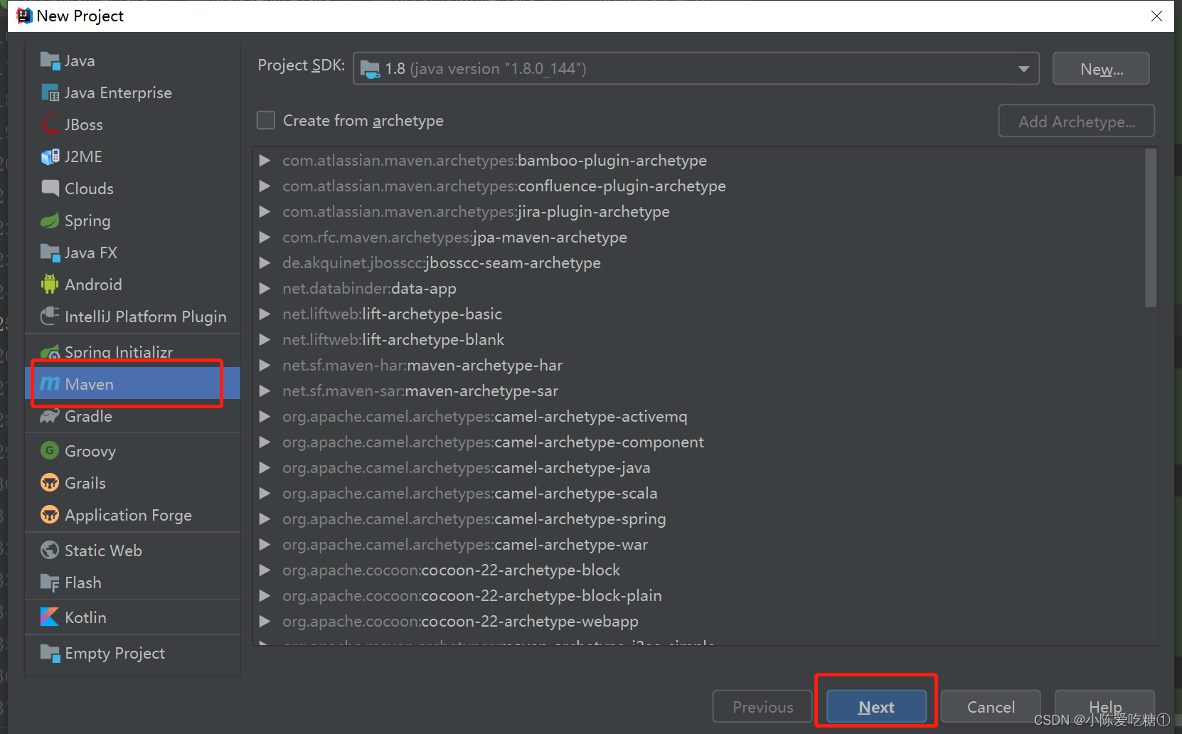This screenshot has height=734, width=1182.
Task: Select the Application Forge icon
Action: point(50,514)
